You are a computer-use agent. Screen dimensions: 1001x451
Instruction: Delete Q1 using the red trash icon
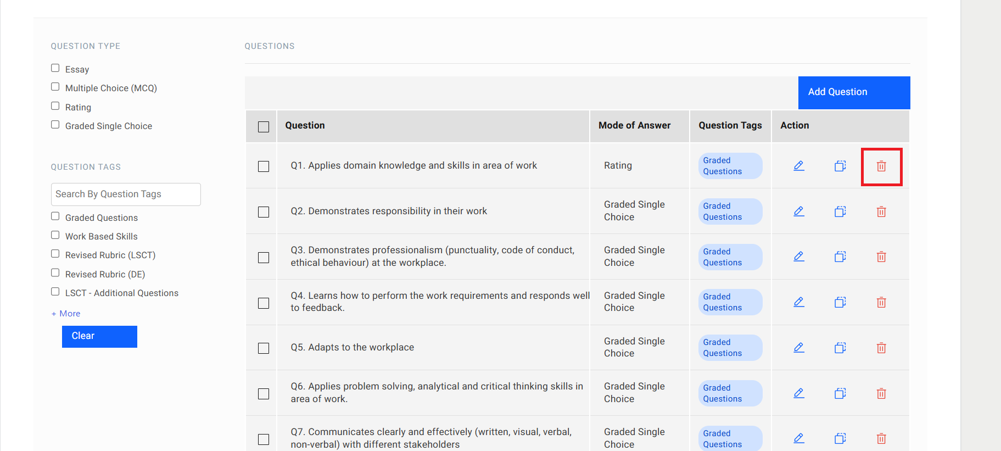coord(881,166)
